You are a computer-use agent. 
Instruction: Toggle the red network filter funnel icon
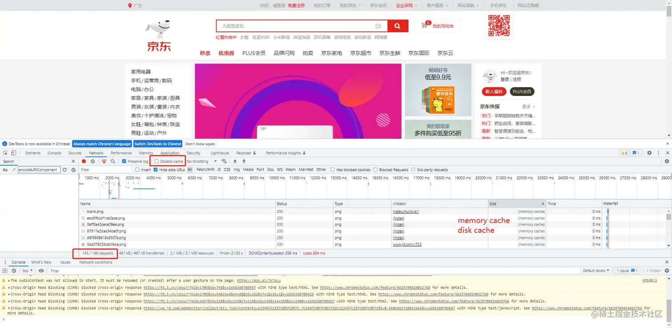tap(104, 161)
